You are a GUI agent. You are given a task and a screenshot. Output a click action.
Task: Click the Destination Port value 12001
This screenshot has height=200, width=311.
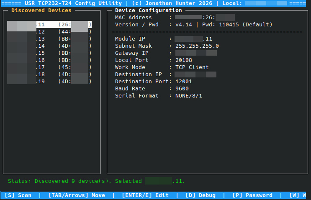click(x=184, y=82)
